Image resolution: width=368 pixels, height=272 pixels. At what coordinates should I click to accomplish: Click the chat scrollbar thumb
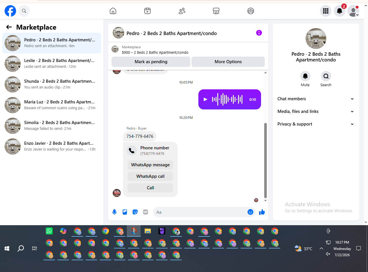pos(265,160)
